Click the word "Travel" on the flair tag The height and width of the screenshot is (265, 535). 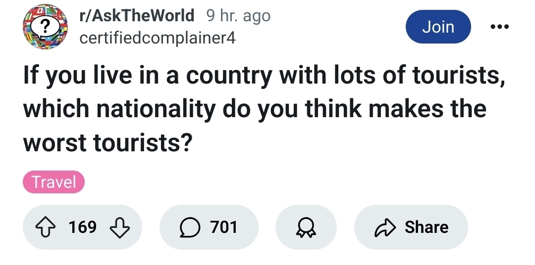pos(54,182)
